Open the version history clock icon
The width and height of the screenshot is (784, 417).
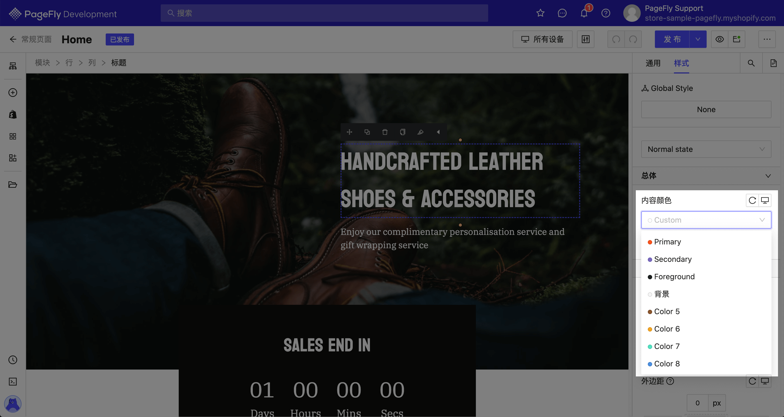coord(13,360)
